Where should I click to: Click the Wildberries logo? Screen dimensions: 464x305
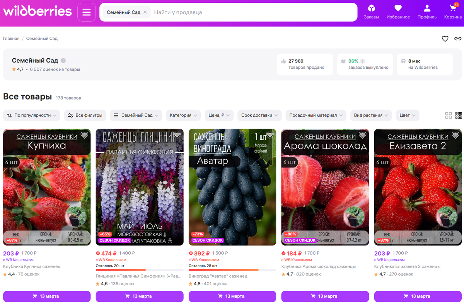point(38,11)
